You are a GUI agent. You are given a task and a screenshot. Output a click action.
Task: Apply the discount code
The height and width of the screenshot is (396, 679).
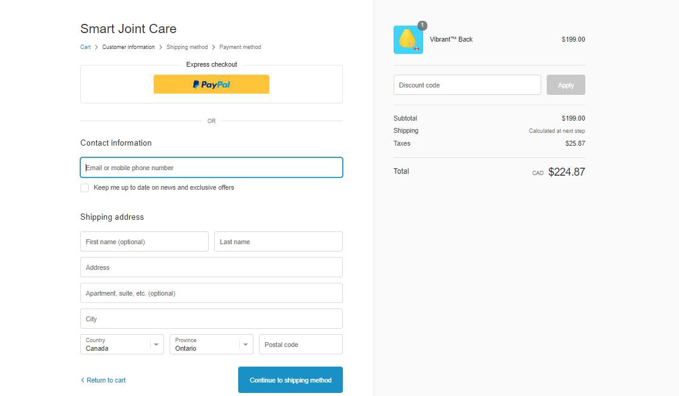(566, 85)
